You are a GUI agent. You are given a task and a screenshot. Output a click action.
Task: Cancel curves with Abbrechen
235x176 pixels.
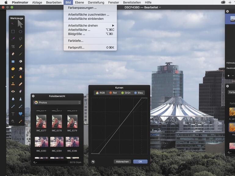(x=122, y=161)
